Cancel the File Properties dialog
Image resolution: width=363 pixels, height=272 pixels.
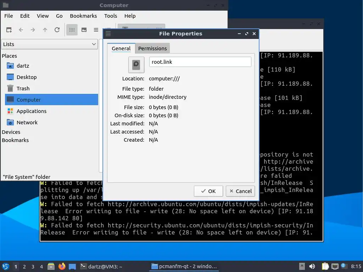pos(240,191)
